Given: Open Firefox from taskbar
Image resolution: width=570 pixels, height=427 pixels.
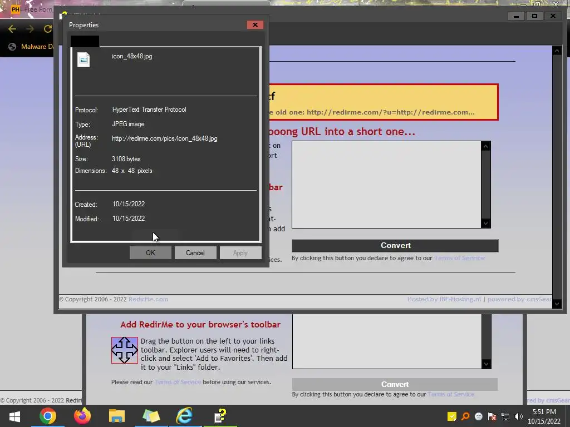Looking at the screenshot, I should [x=82, y=416].
